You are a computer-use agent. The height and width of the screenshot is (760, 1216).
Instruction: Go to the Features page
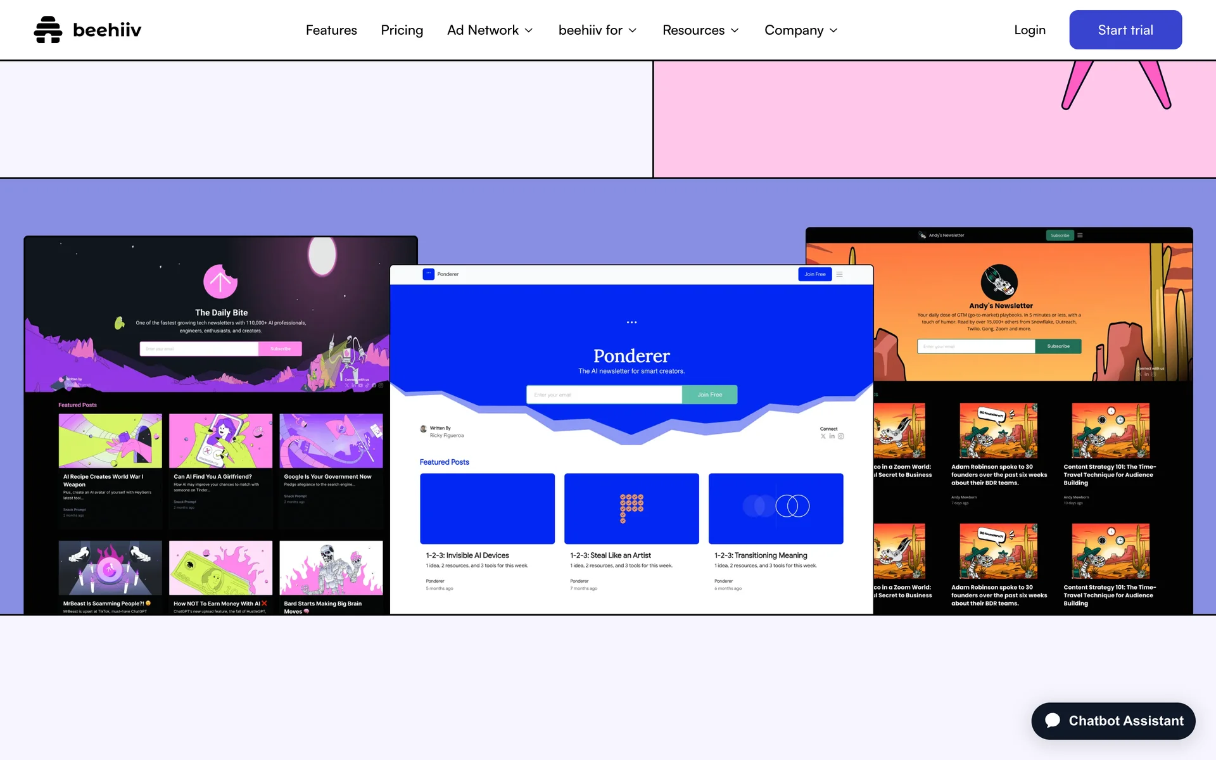(331, 30)
